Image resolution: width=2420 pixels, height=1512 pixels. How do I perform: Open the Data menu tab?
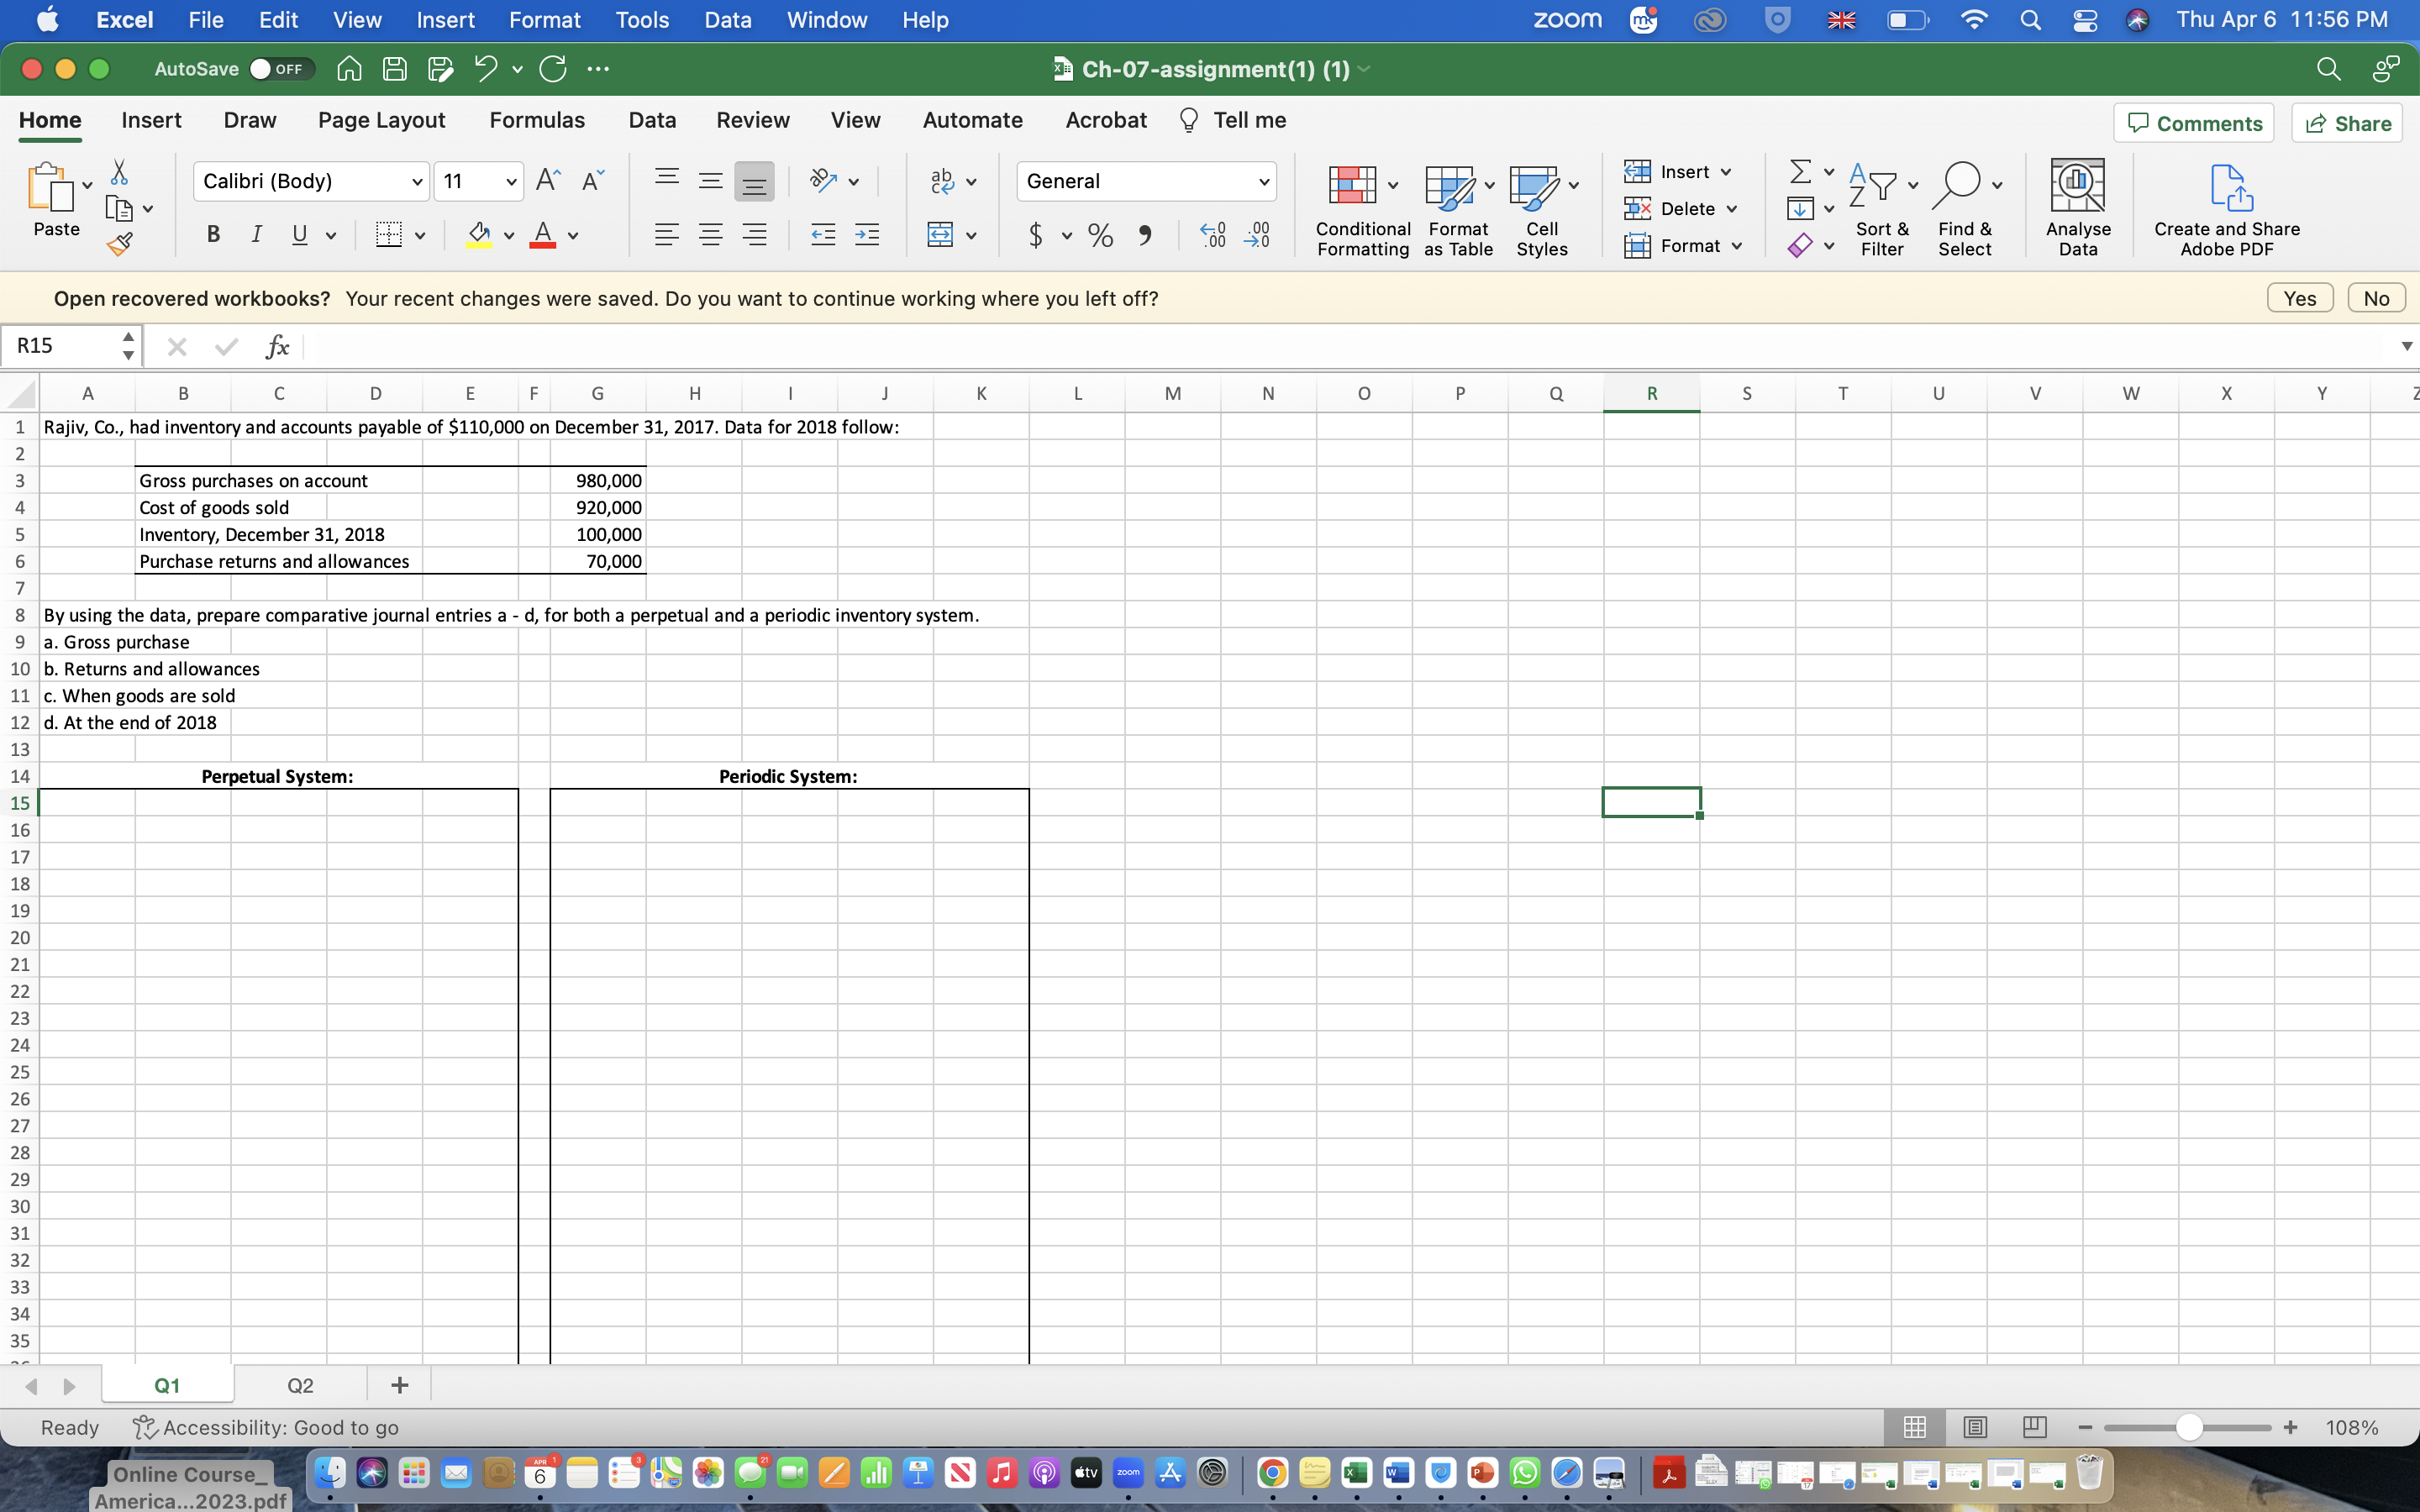click(650, 118)
